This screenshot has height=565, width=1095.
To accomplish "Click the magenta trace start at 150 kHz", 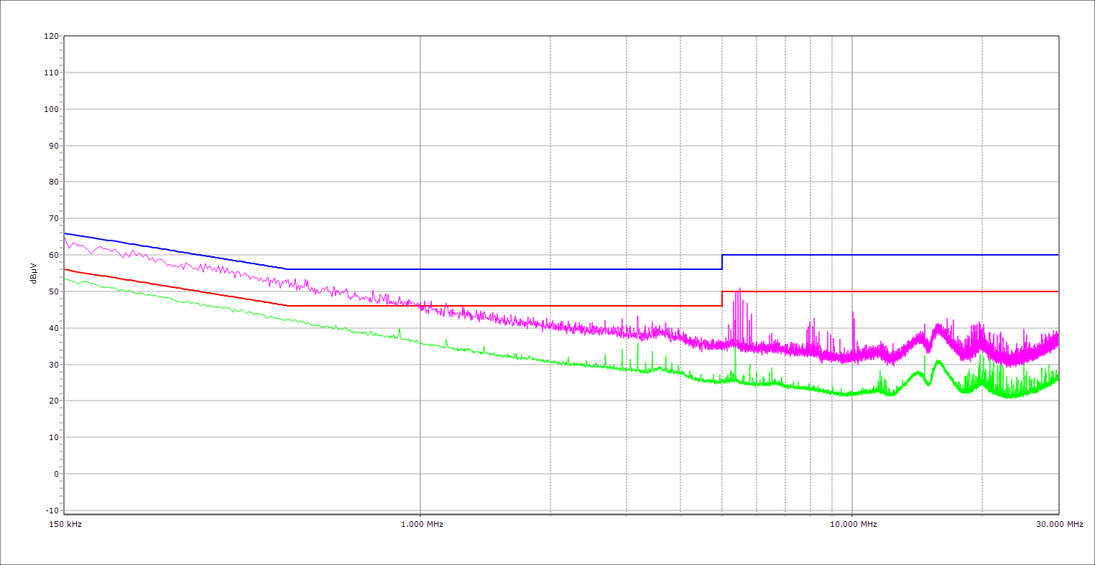I will [65, 236].
